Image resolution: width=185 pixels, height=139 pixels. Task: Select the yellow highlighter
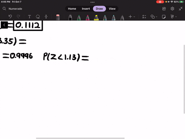tap(96, 17)
